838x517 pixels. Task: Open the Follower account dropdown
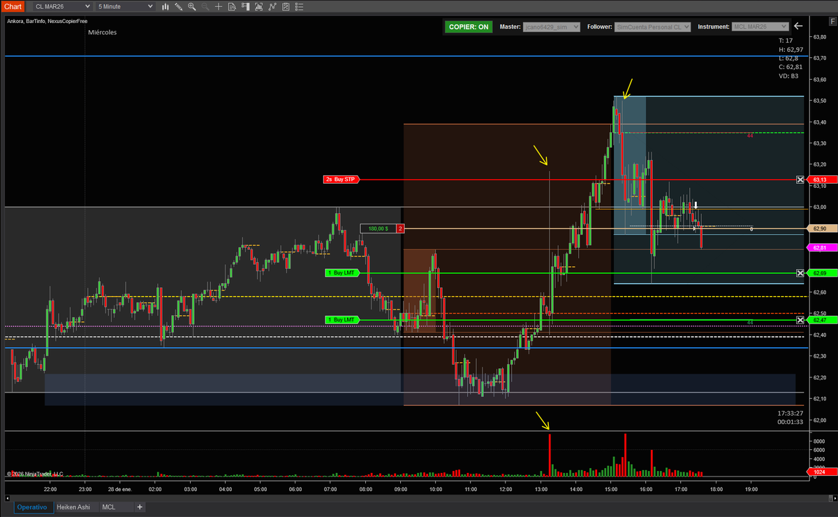652,27
